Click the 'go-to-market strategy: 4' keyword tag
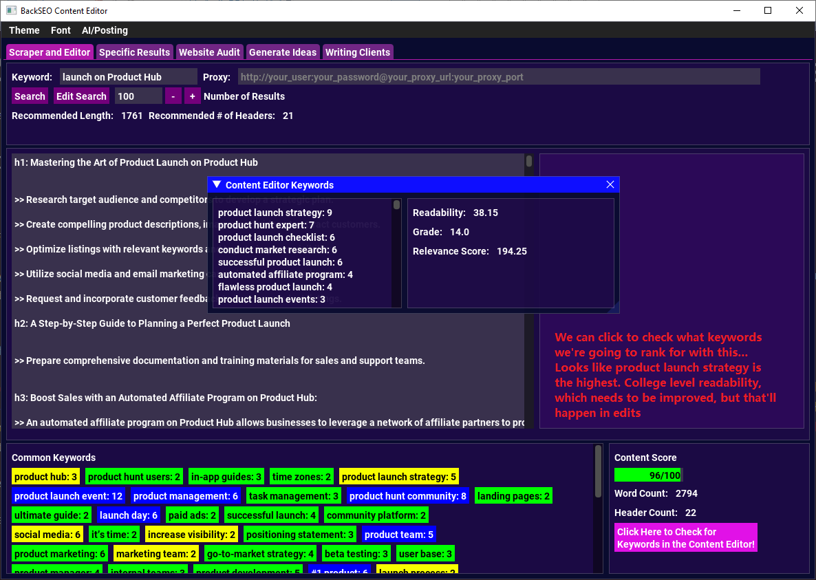Screen dimensions: 816x580 (260, 553)
